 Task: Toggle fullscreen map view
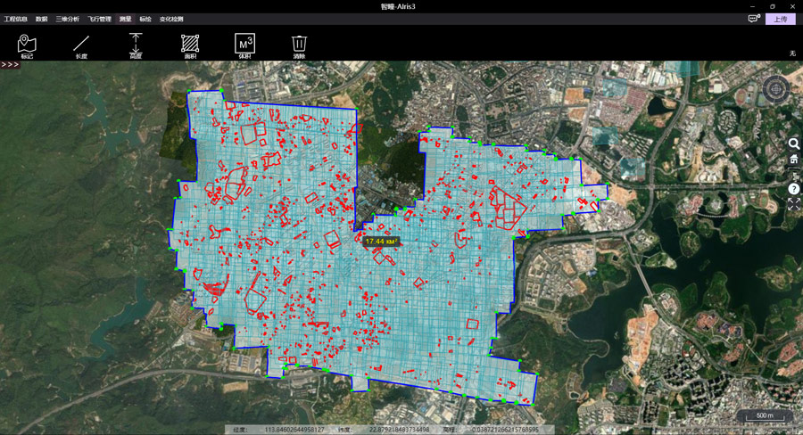coord(793,204)
